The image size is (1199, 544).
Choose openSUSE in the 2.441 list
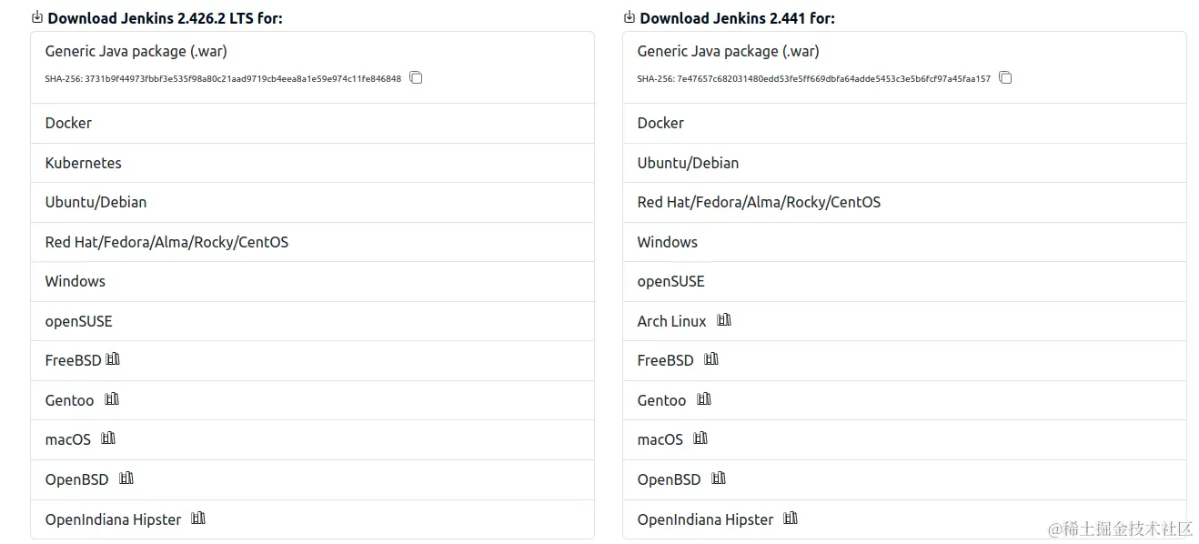click(904, 281)
